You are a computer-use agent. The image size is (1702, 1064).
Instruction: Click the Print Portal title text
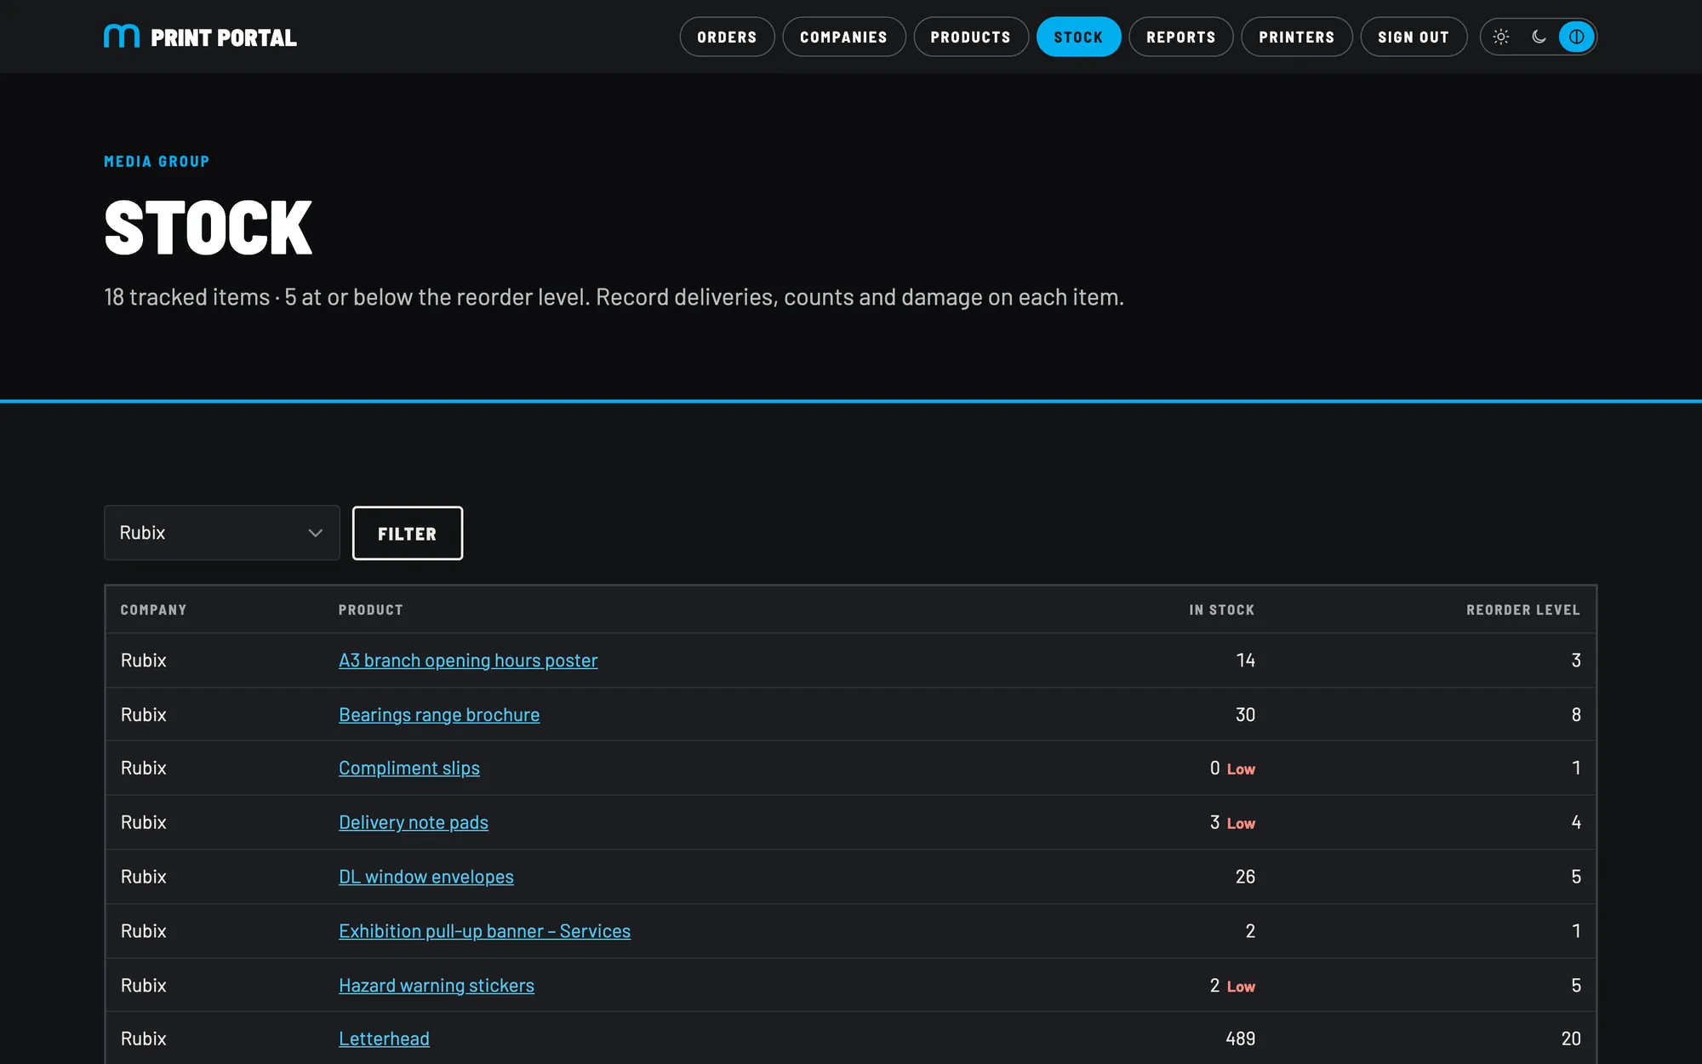pyautogui.click(x=224, y=37)
